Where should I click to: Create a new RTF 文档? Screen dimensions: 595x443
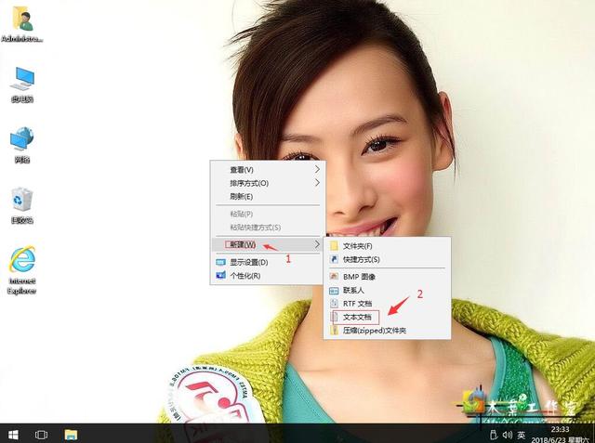coord(387,304)
